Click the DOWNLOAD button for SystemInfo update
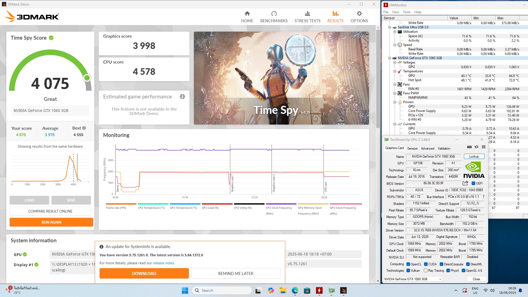Screen dimensions: 528x297 144,273
